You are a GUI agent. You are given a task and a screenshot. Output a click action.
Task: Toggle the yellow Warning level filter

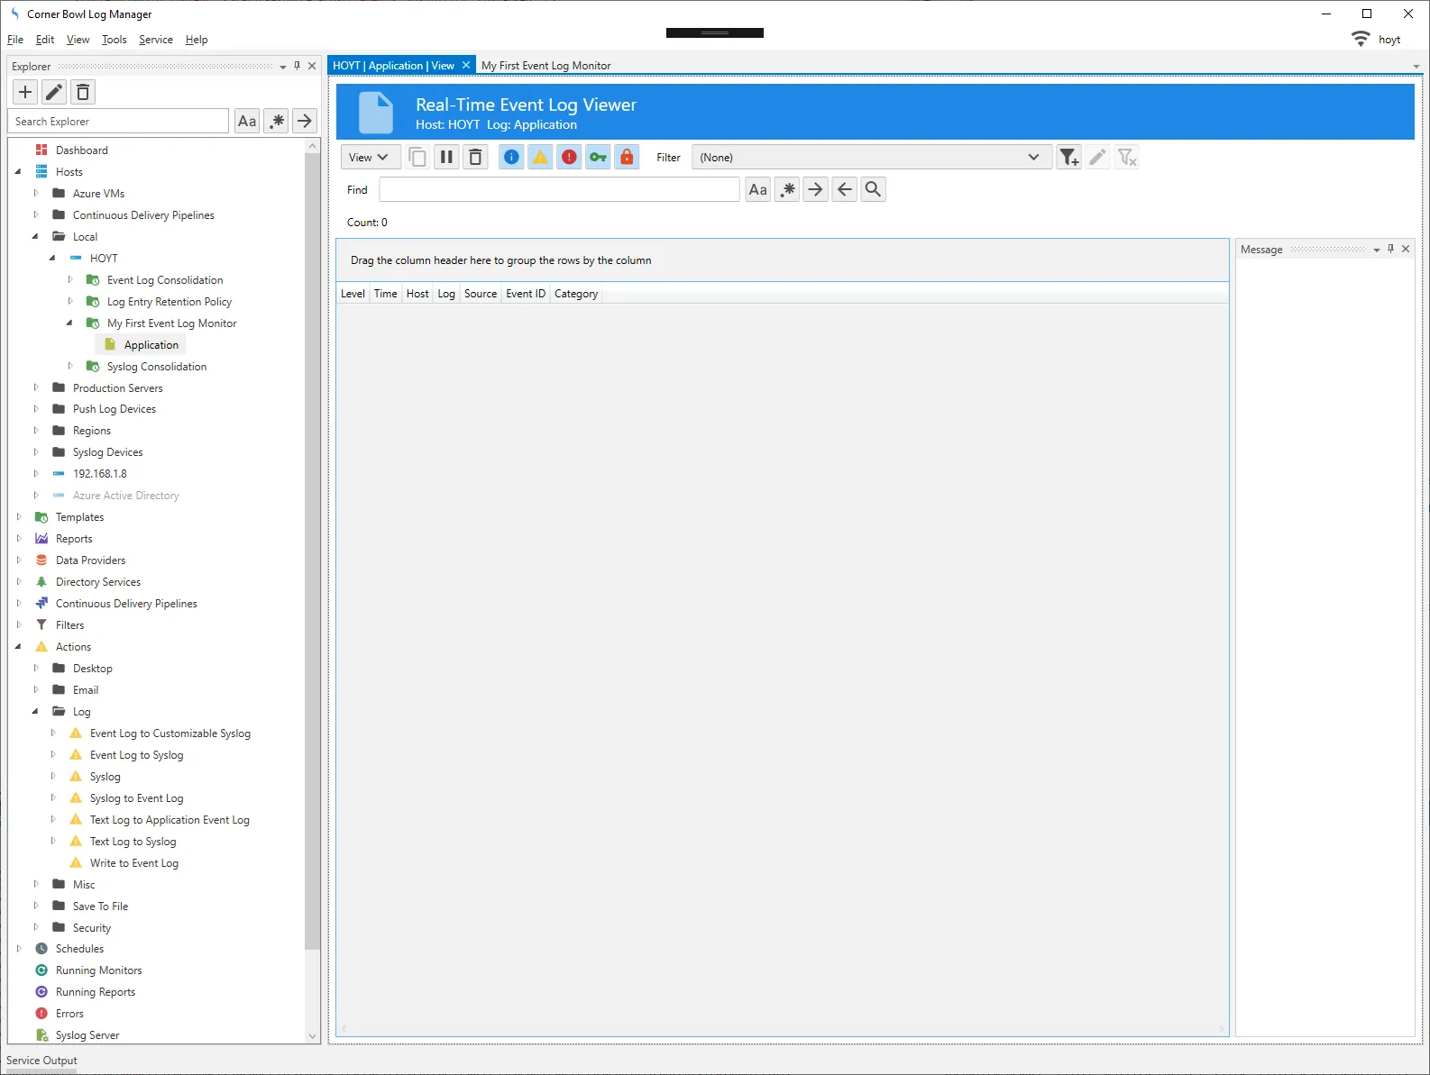pyautogui.click(x=540, y=158)
